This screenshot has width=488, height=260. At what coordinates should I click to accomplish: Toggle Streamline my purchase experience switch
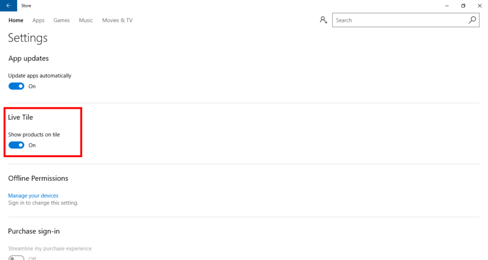point(16,258)
